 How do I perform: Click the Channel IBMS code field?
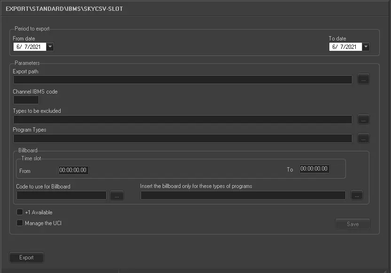coord(26,100)
